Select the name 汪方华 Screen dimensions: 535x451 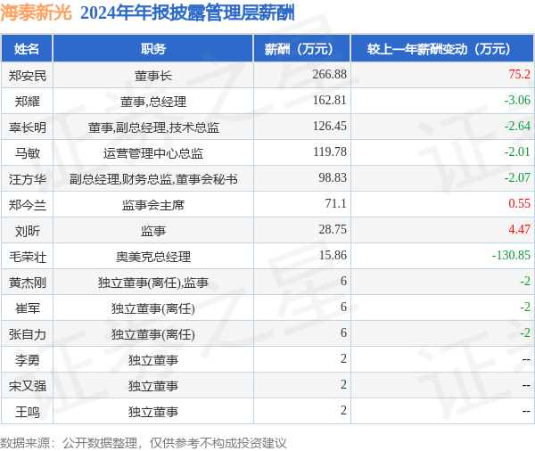tap(27, 179)
